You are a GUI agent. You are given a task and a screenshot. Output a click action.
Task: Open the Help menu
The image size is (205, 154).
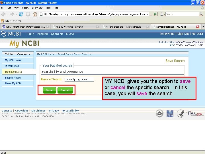(56, 8)
